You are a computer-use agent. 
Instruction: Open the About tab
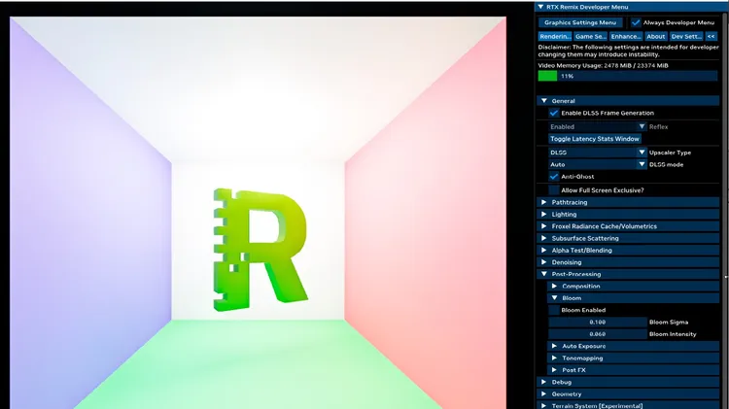655,36
